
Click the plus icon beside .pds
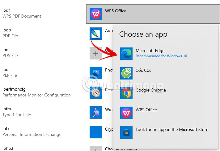coord(96,53)
